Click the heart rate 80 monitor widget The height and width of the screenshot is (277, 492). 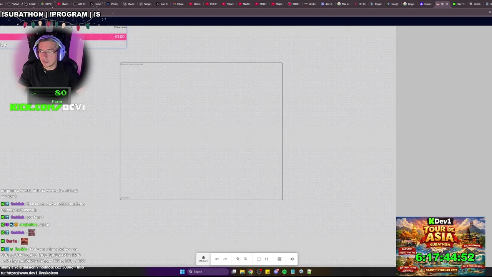[49, 95]
